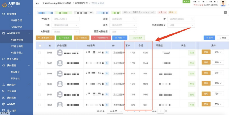The height and width of the screenshot is (115, 231).
Task: Click the user avatar at top right
Action: pos(223,4)
